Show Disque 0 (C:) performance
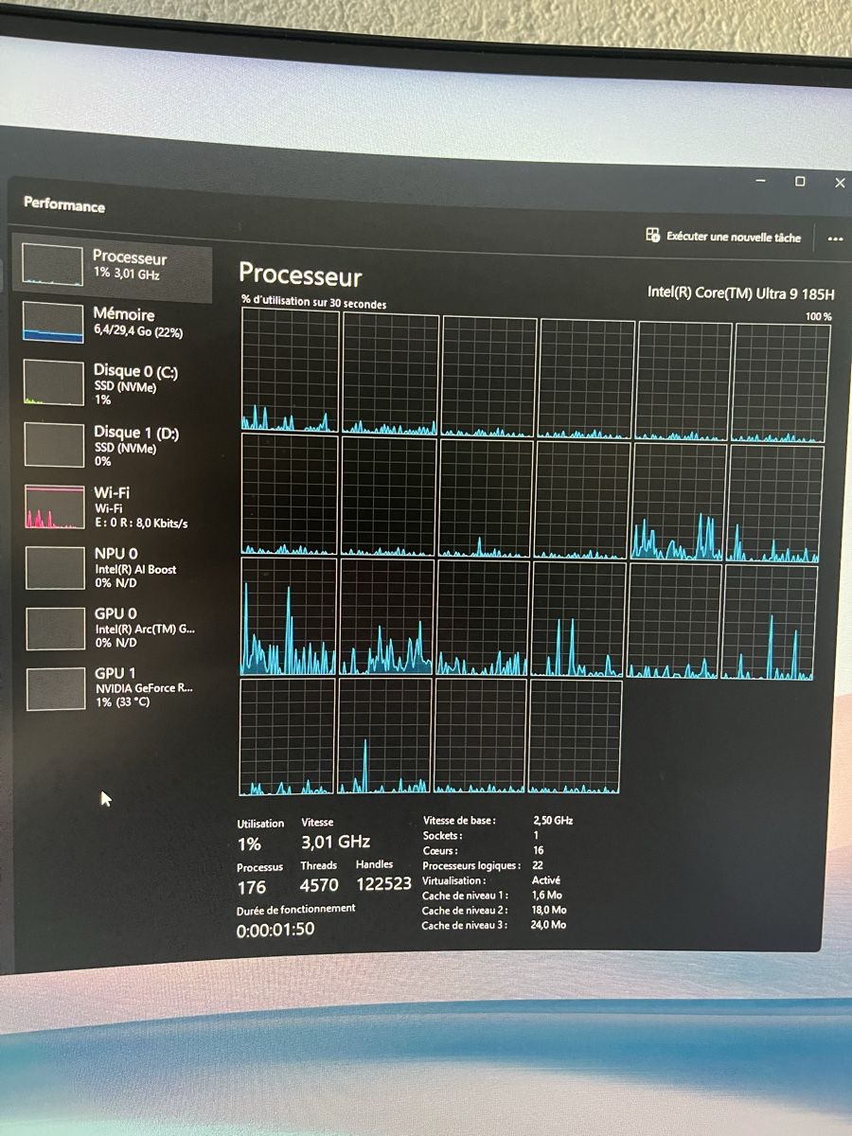 click(112, 383)
